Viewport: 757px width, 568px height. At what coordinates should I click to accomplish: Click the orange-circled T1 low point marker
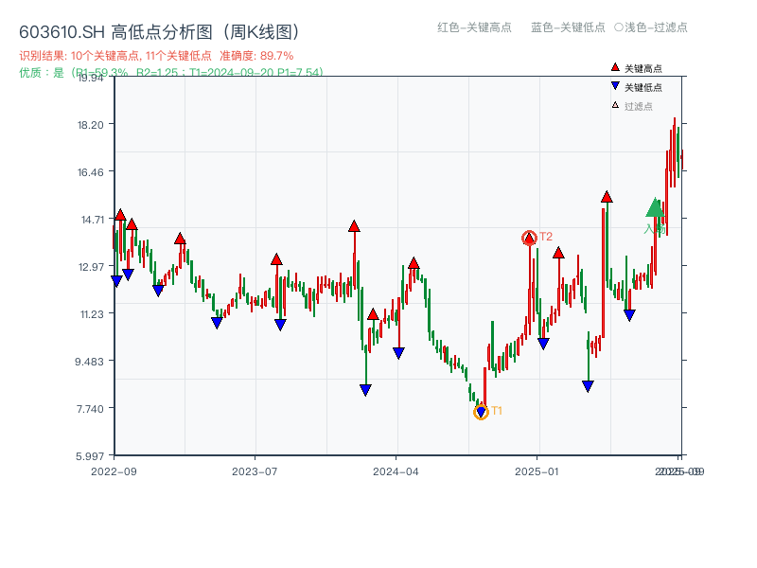click(x=479, y=411)
